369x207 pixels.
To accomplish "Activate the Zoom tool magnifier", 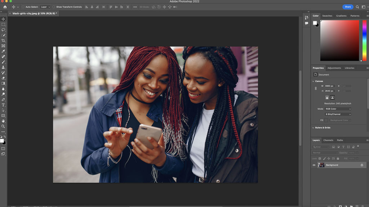I will coord(3,126).
